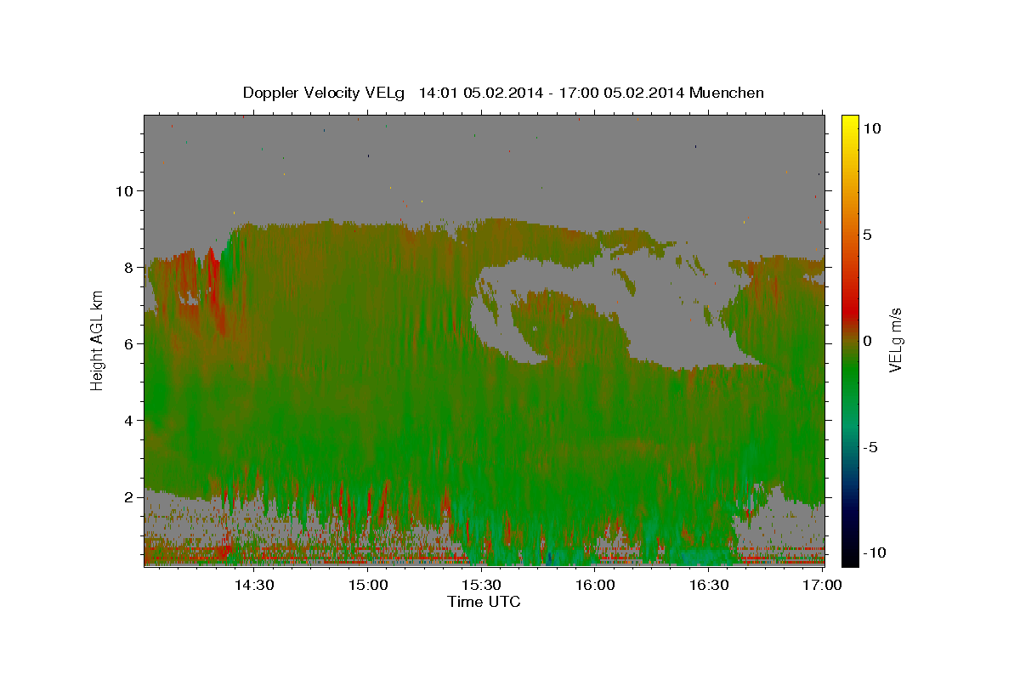Select the 'Muenchen' location label in title

[x=727, y=93]
